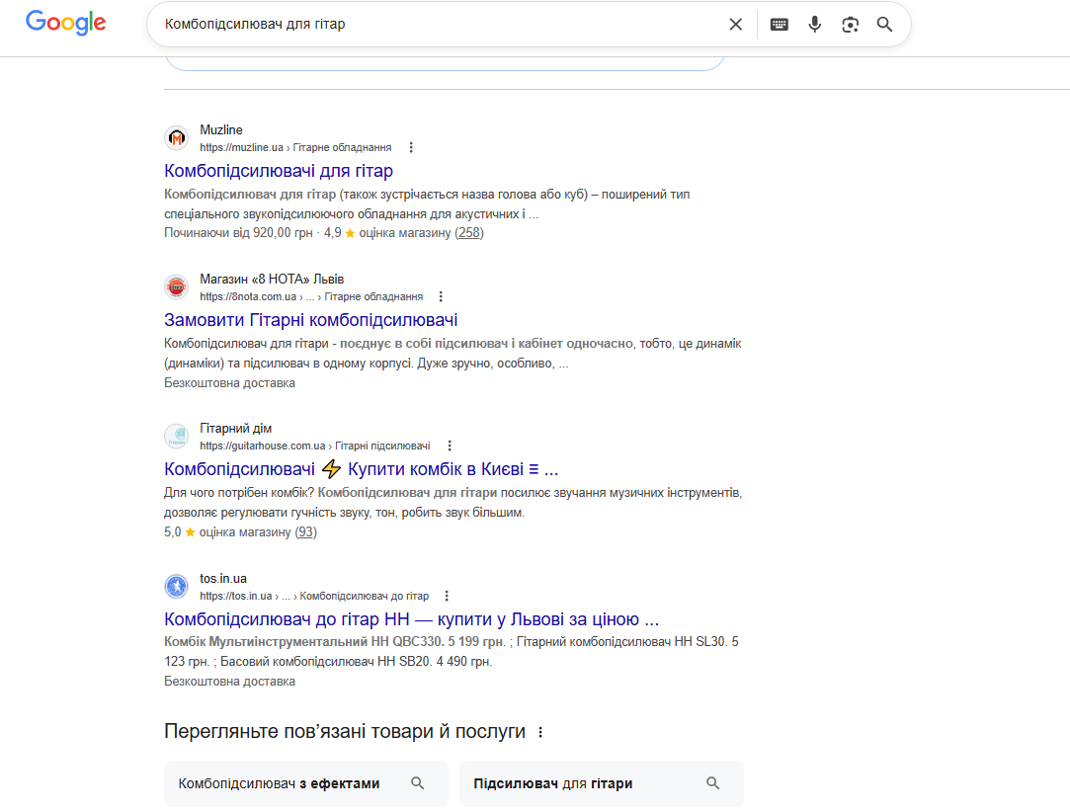Click the magnifier search button
1070x812 pixels.
885,25
